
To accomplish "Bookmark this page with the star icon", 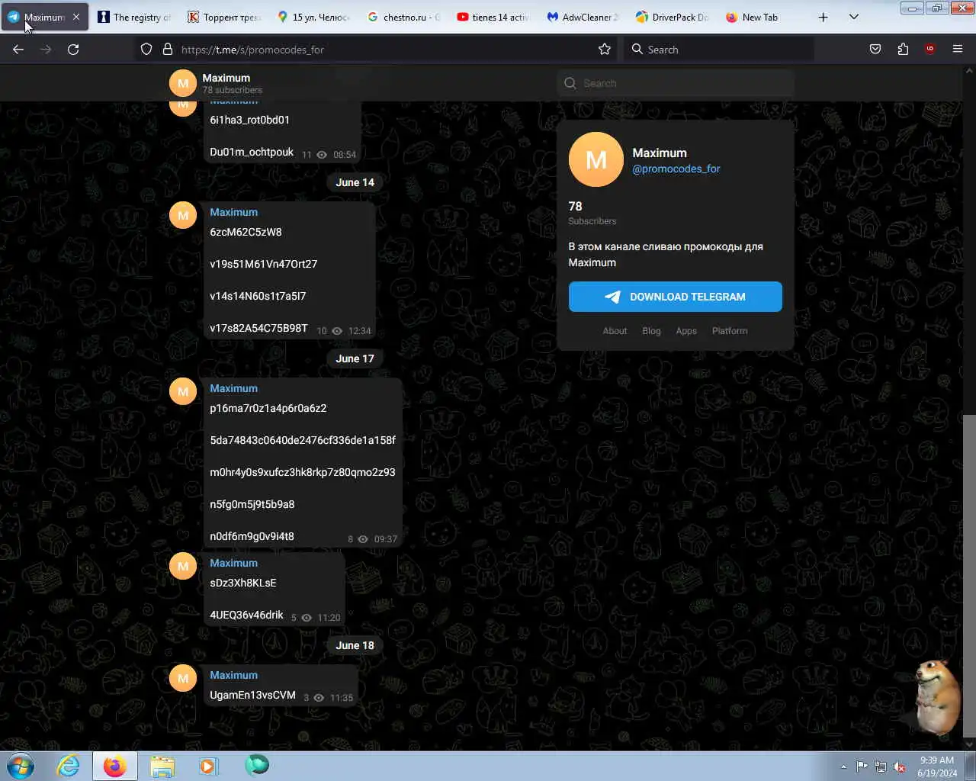I will pyautogui.click(x=605, y=50).
